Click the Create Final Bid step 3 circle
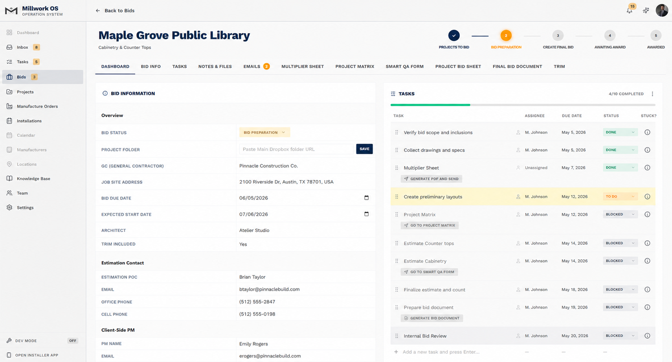This screenshot has width=672, height=362. tap(558, 35)
